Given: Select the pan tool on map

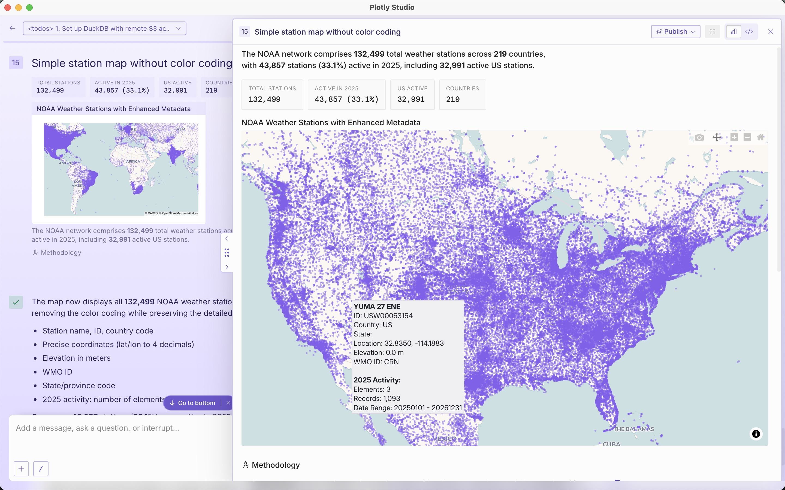Looking at the screenshot, I should coord(717,137).
